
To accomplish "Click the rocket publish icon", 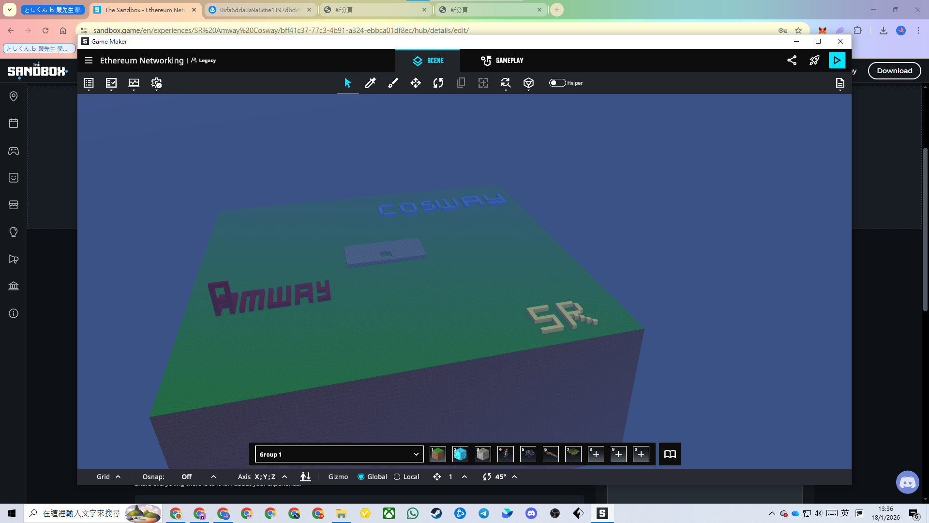I will pos(814,61).
